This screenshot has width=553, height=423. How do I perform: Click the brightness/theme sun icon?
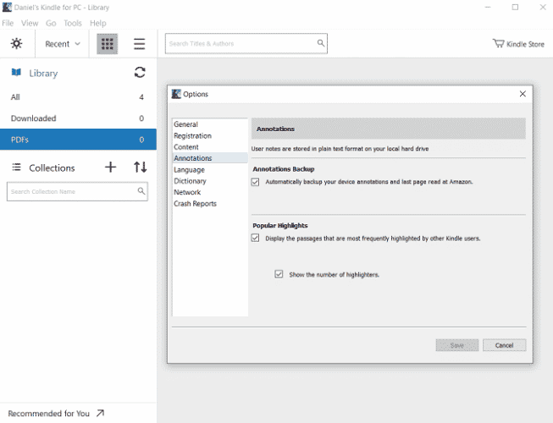(x=16, y=44)
